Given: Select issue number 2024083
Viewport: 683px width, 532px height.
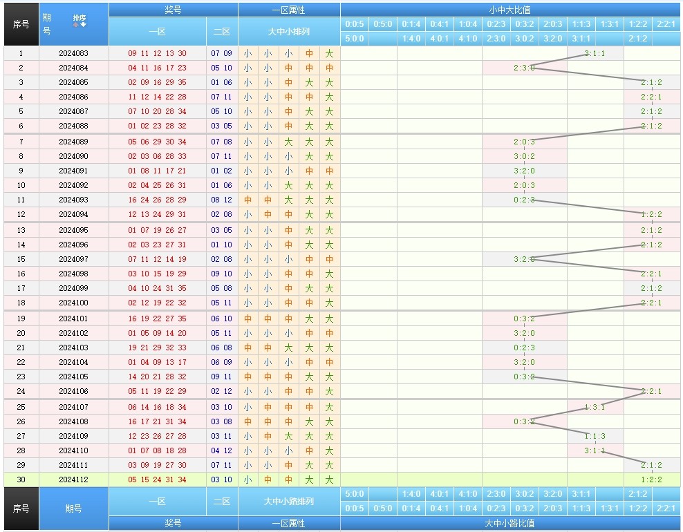Looking at the screenshot, I should click(73, 54).
